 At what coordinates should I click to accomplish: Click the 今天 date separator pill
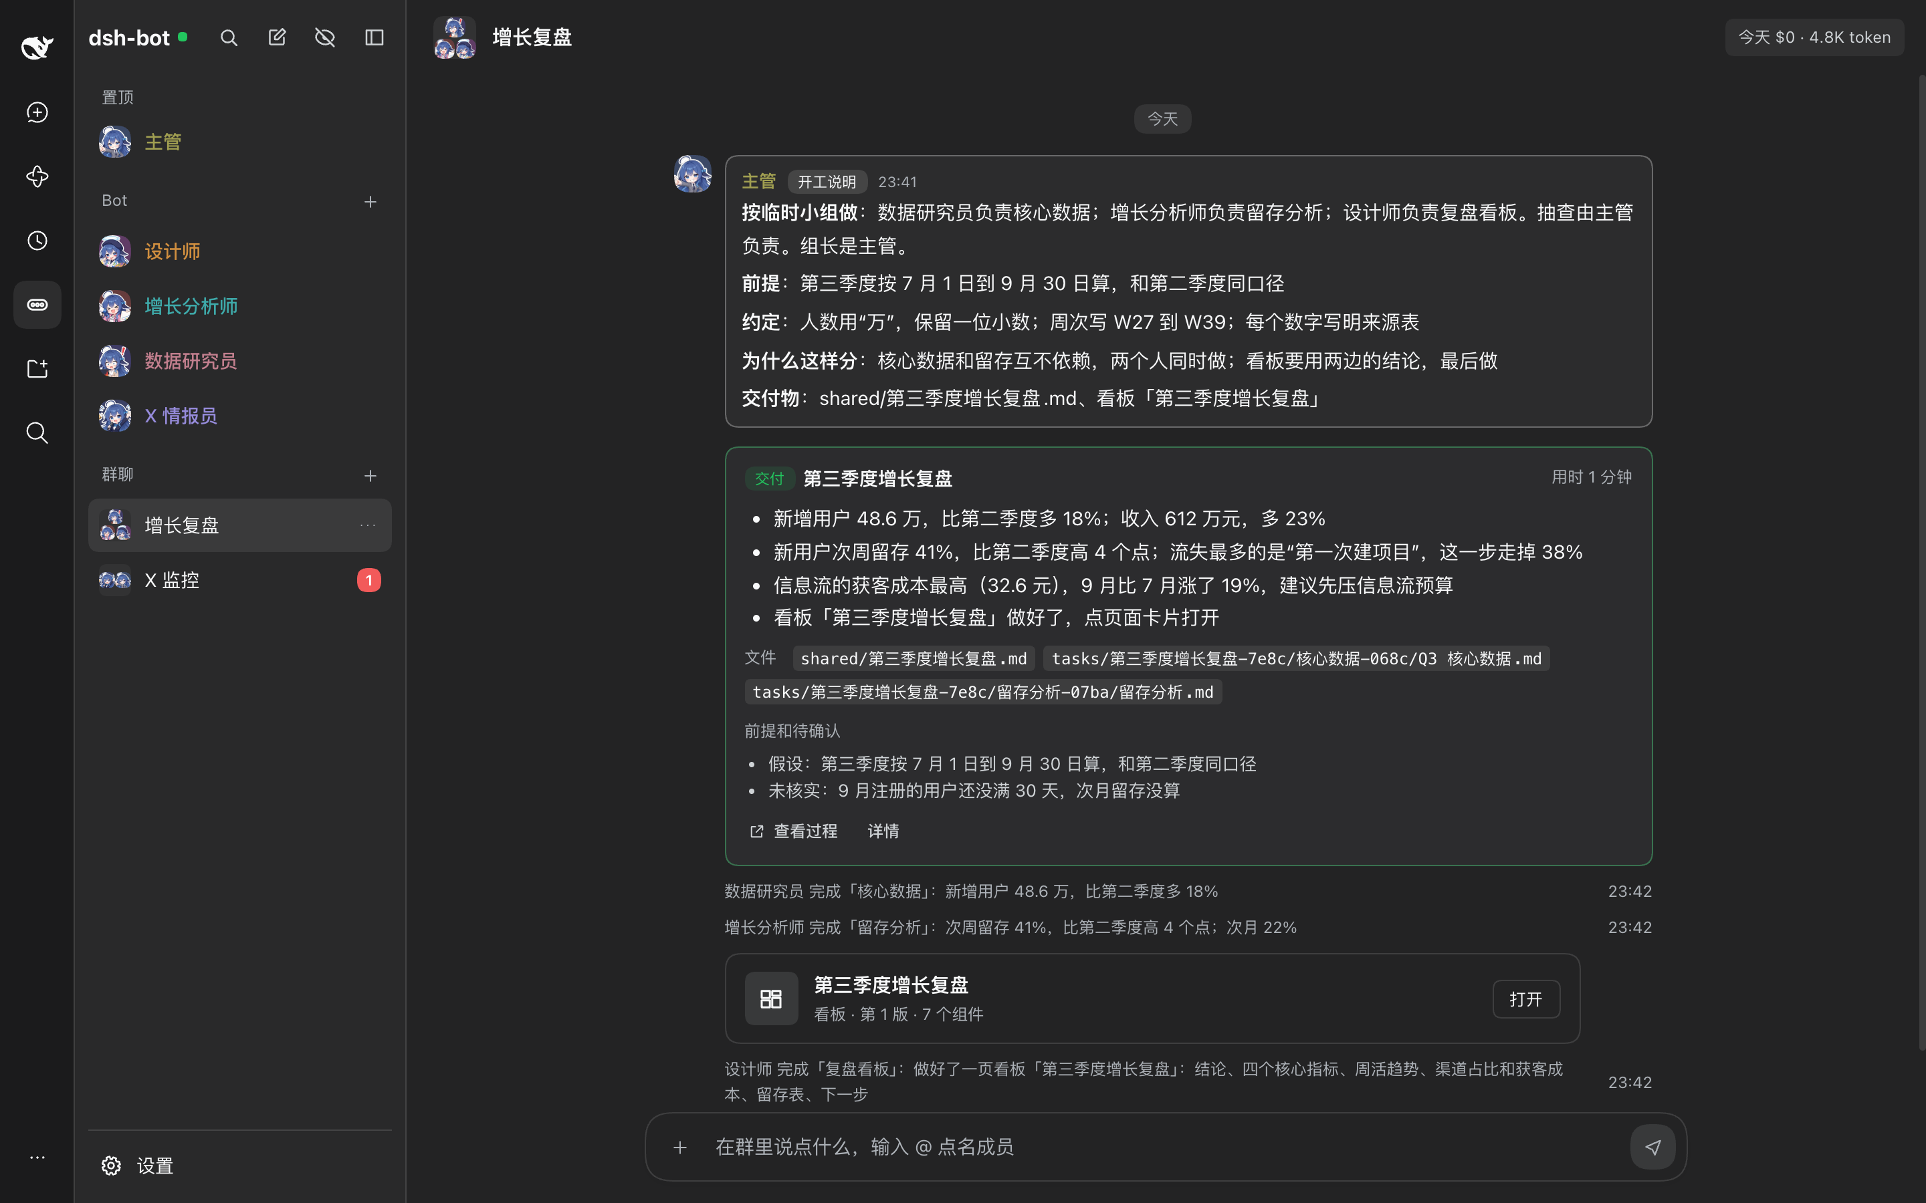point(1162,118)
